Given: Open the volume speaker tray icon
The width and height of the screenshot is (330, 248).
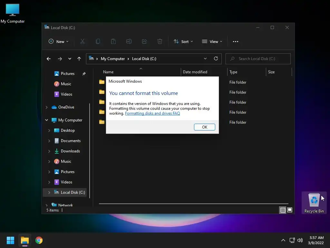Looking at the screenshot, I should tap(300, 240).
